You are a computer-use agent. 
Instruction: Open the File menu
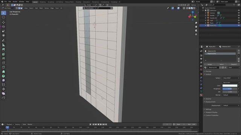pyautogui.click(x=5, y=1)
